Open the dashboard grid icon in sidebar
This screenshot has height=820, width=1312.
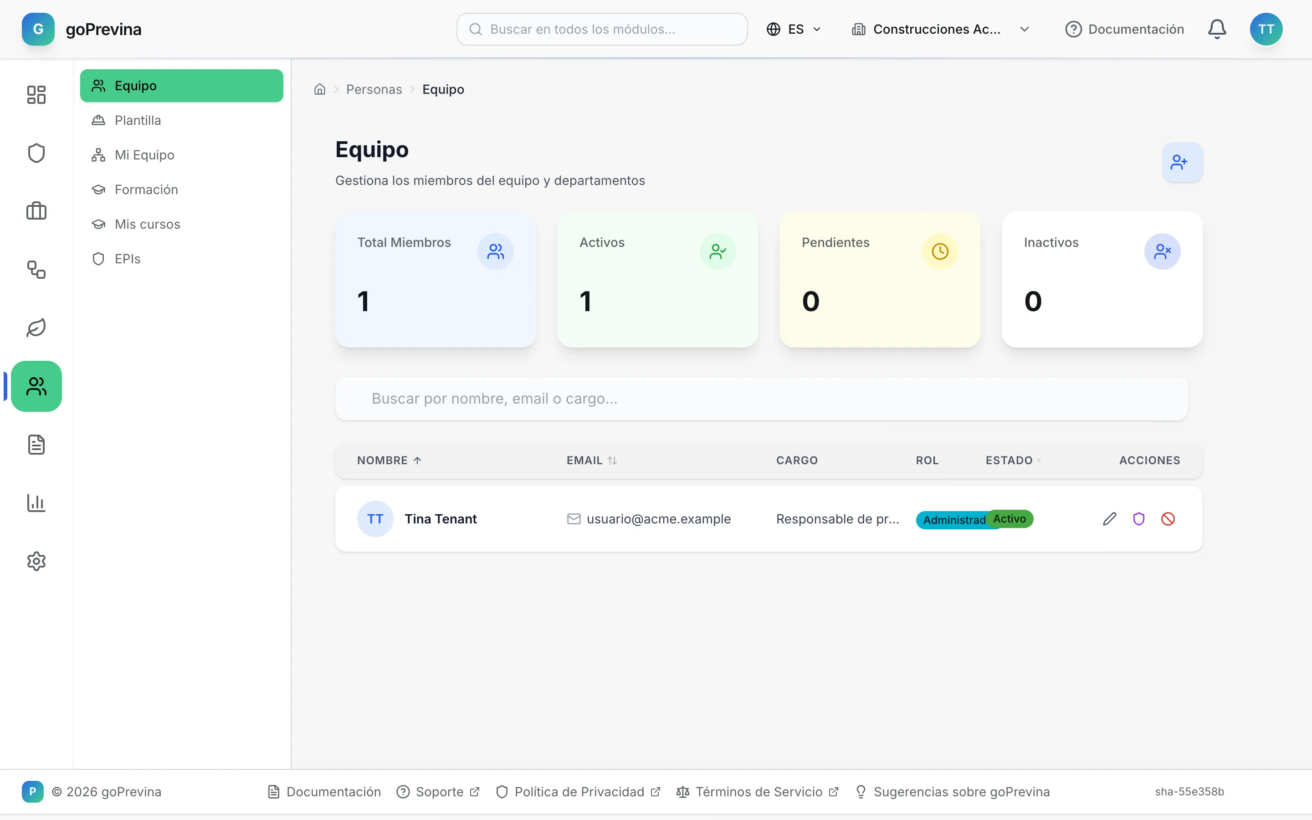tap(36, 95)
